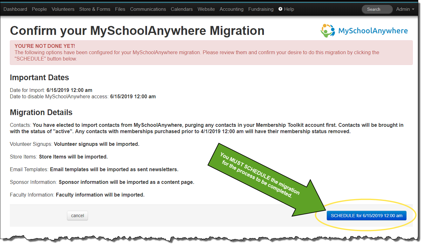Click the MySchoolAnywhere logo text

(373, 31)
